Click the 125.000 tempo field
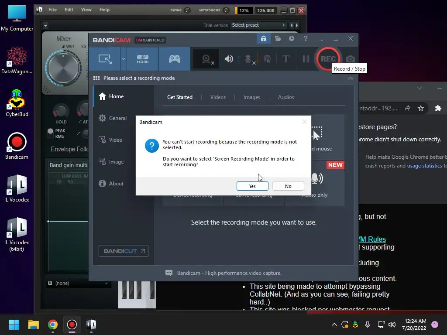Viewport: 447px width, 335px height. 266,10
